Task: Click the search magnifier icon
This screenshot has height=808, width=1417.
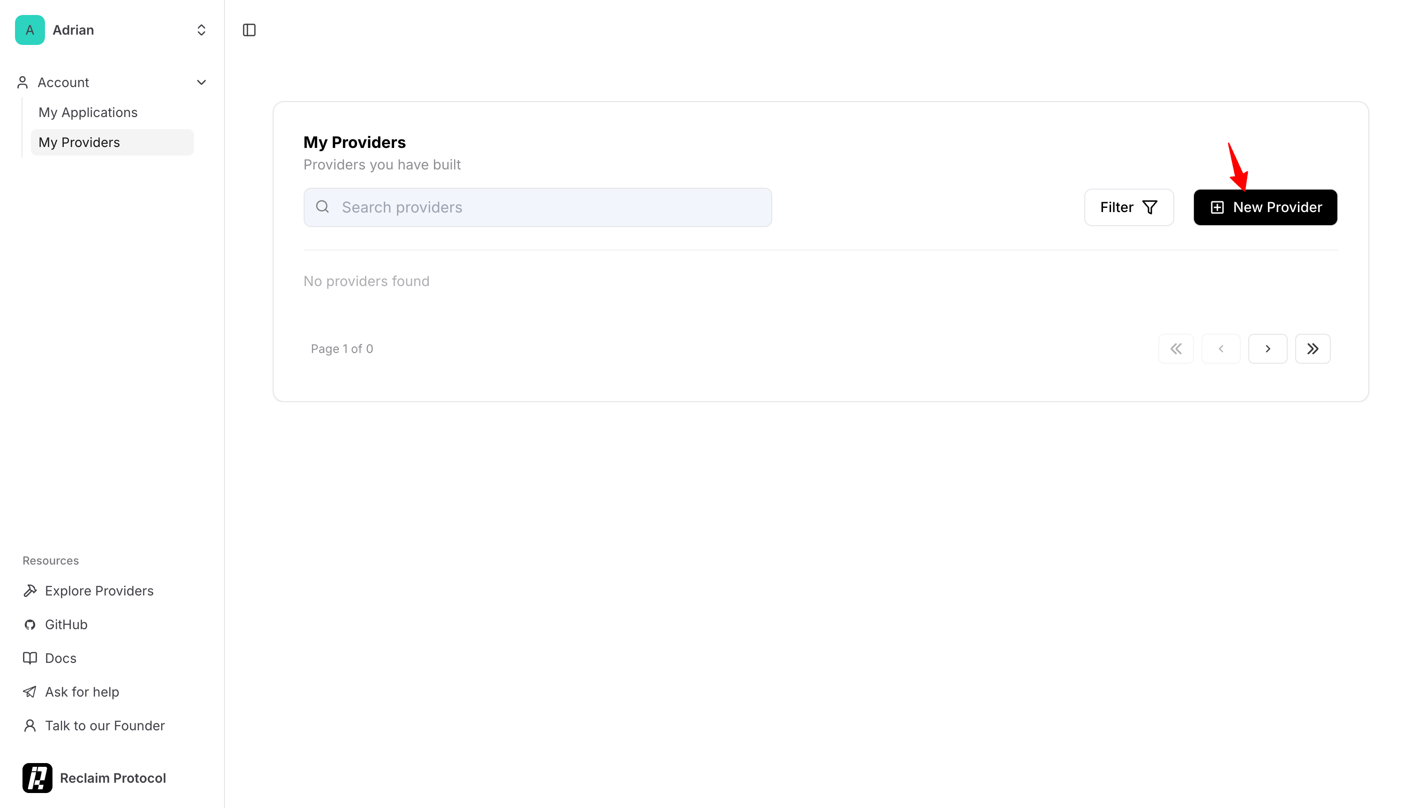Action: pos(323,207)
